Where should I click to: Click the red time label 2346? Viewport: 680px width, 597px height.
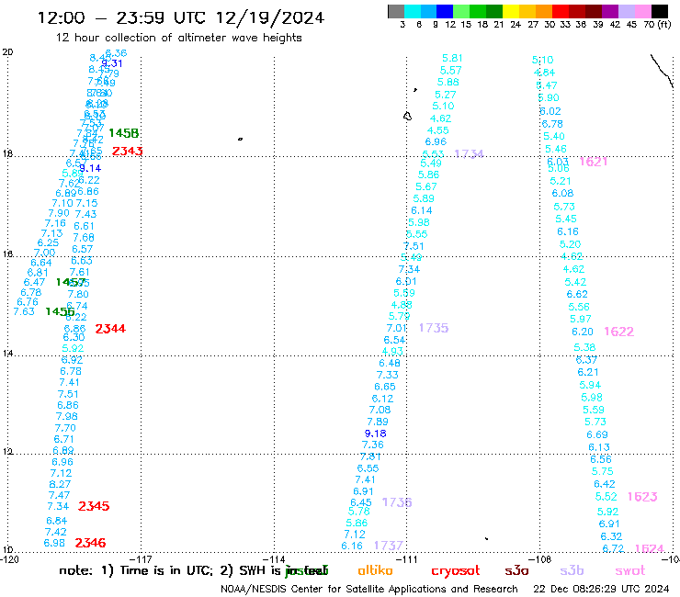pos(90,543)
